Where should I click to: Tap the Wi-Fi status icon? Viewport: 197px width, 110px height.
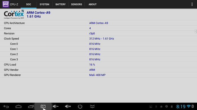point(189,106)
